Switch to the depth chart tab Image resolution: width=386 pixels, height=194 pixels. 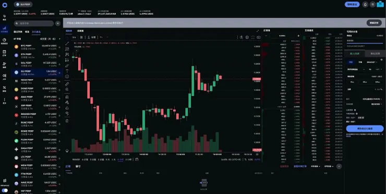pyautogui.click(x=80, y=31)
